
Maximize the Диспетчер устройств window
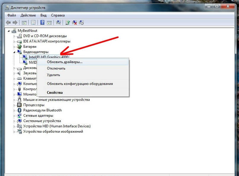coord(217,6)
